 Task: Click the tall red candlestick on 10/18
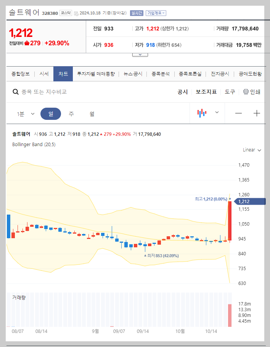click(x=230, y=221)
